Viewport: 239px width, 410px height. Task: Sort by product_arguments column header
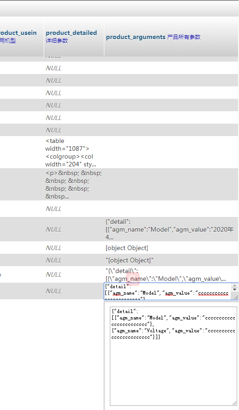pyautogui.click(x=136, y=37)
